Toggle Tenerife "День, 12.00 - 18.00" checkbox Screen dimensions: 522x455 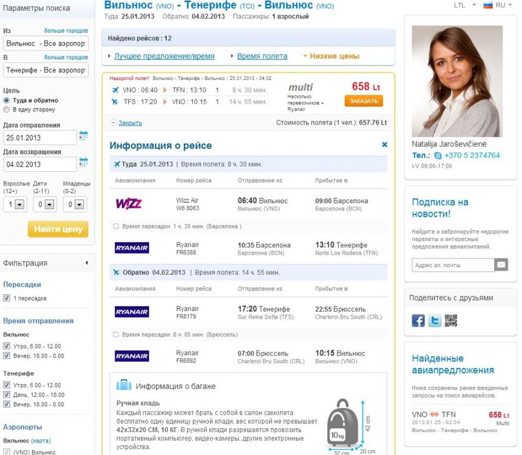click(7, 395)
